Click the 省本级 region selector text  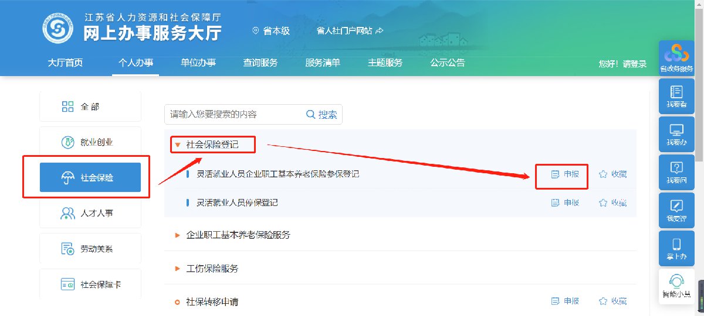pyautogui.click(x=276, y=30)
